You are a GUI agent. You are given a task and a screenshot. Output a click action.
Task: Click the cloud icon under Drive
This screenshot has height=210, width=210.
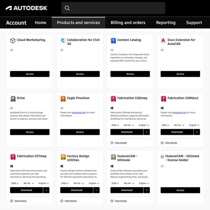point(12,108)
